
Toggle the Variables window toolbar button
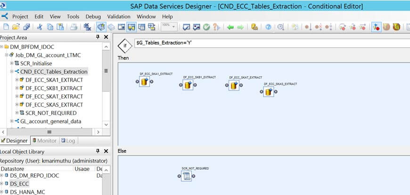[x=121, y=27]
